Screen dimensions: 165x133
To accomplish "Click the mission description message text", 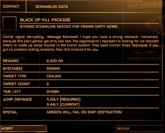I will (x=81, y=43).
